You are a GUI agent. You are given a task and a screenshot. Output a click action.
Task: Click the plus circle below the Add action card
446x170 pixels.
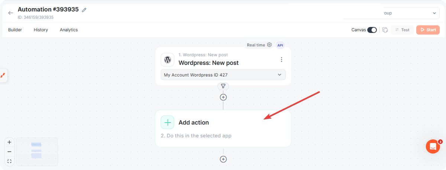(223, 159)
